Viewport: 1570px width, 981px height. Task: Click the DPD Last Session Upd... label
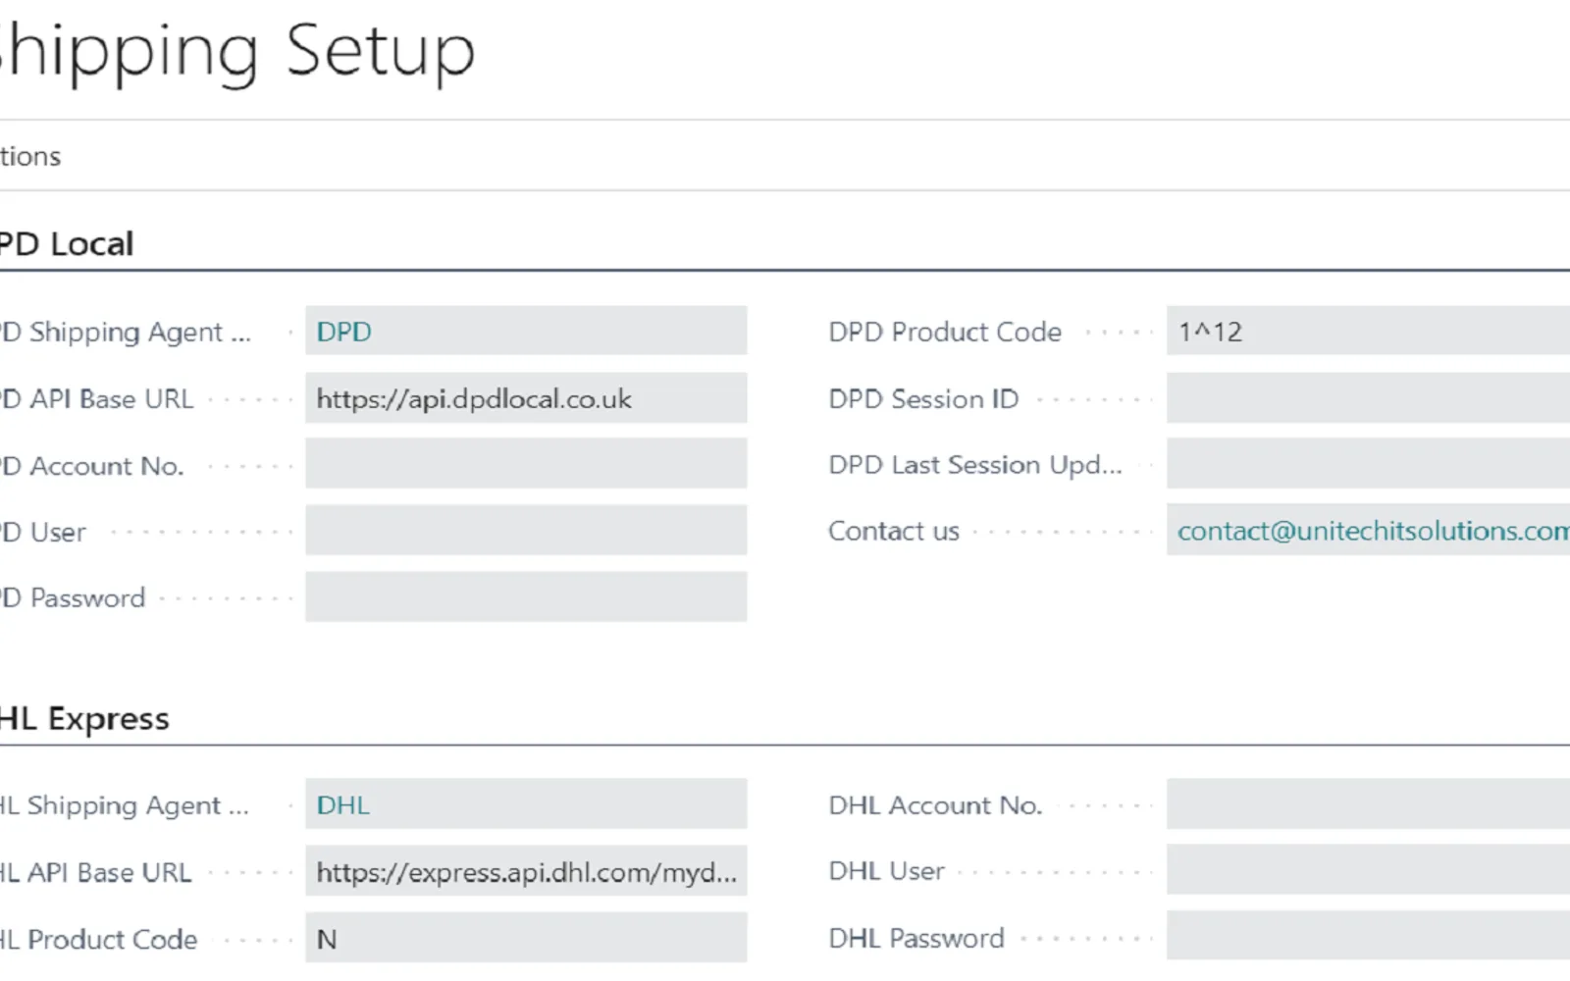(975, 465)
